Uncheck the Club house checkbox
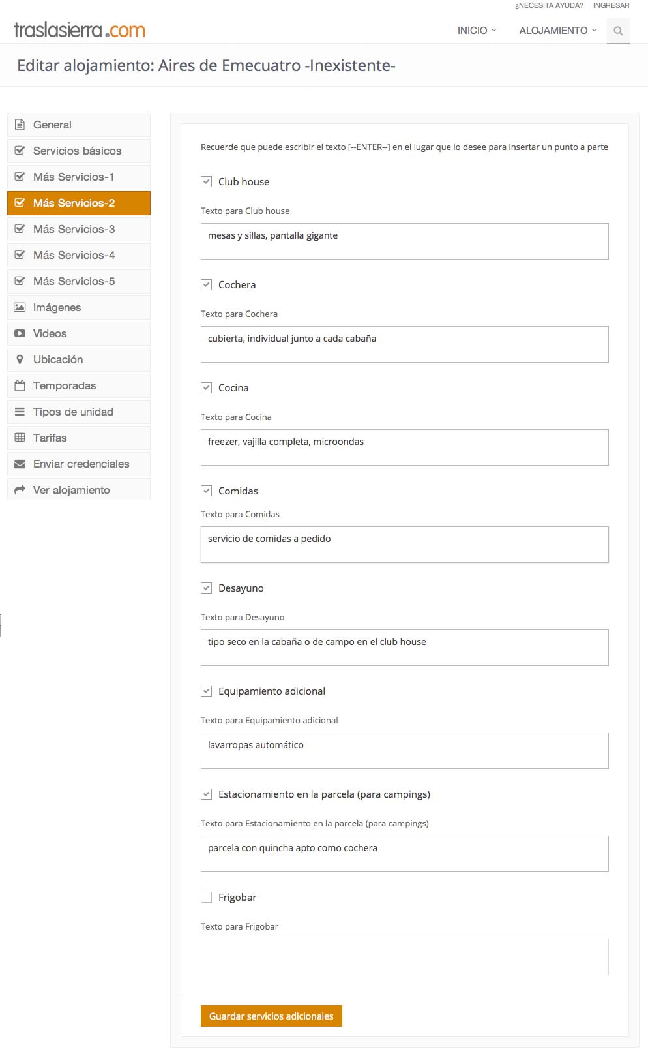 (x=207, y=182)
